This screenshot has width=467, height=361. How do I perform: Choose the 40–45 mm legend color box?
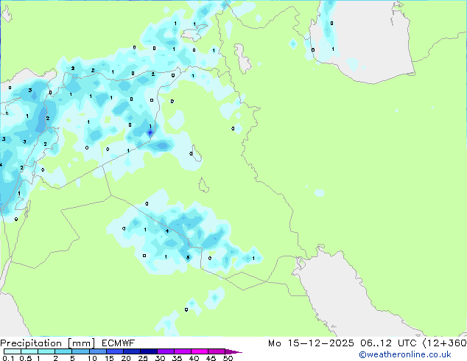click(200, 351)
